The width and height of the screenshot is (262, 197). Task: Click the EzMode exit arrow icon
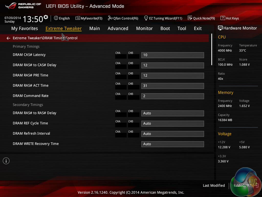(x=256, y=185)
